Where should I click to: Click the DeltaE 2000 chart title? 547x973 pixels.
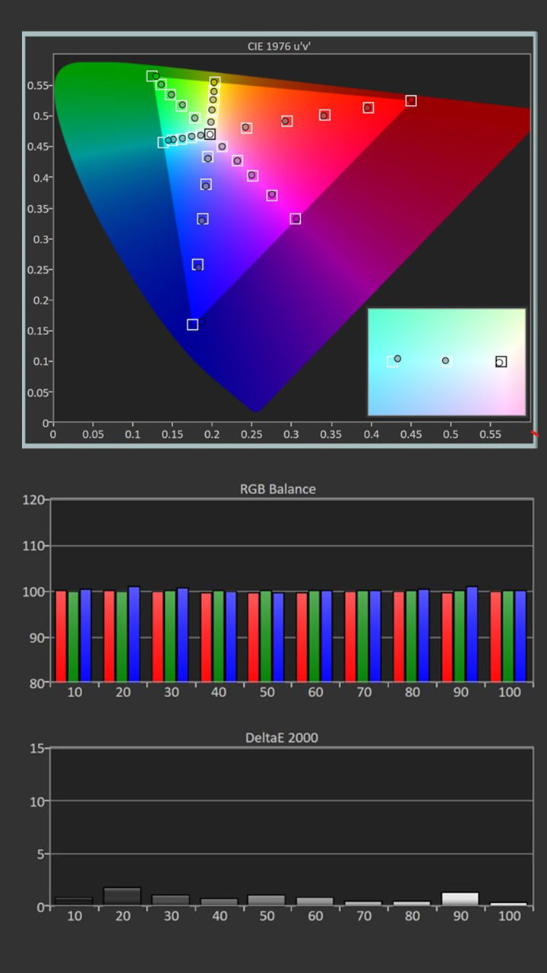pos(278,737)
